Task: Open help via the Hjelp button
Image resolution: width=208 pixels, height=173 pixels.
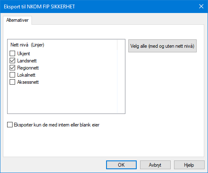Action: click(189, 165)
